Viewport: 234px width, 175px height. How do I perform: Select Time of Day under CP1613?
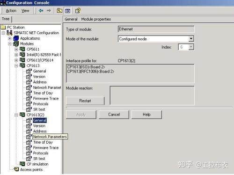tap(43, 93)
